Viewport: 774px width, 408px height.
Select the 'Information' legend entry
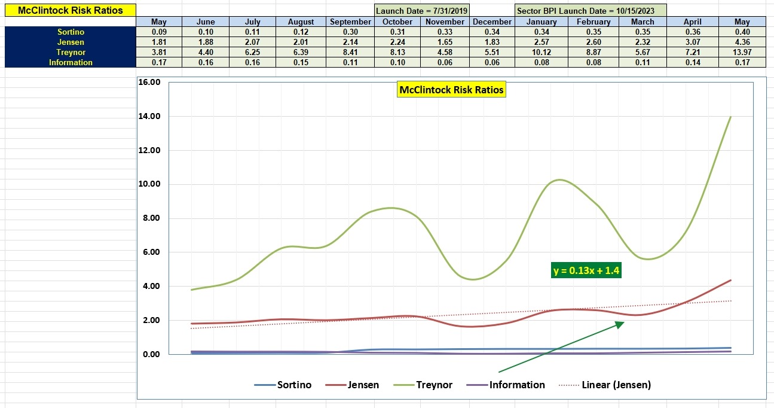click(506, 385)
